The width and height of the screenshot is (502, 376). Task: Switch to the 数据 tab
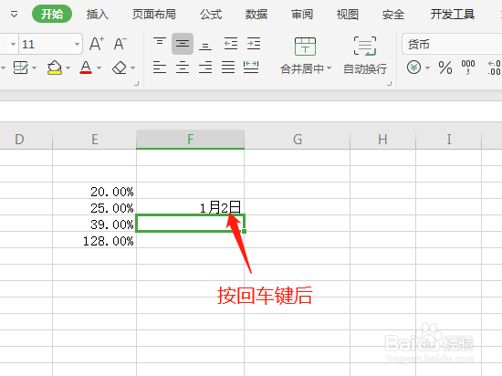click(x=256, y=14)
